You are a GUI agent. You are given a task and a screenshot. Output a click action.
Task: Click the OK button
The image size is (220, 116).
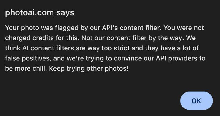196,101
